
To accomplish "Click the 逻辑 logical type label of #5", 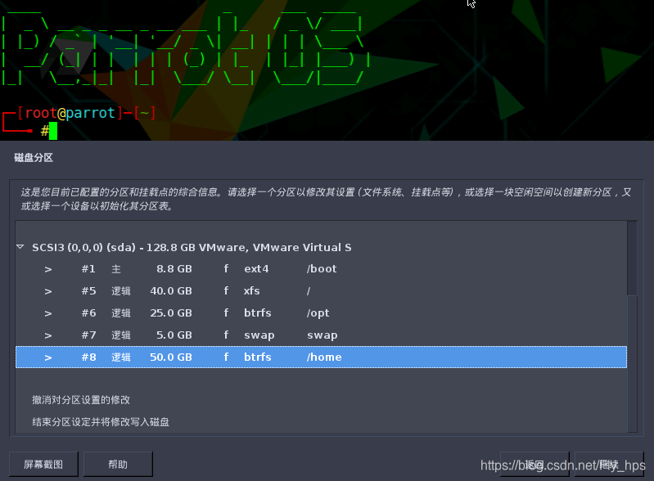I will coord(121,291).
